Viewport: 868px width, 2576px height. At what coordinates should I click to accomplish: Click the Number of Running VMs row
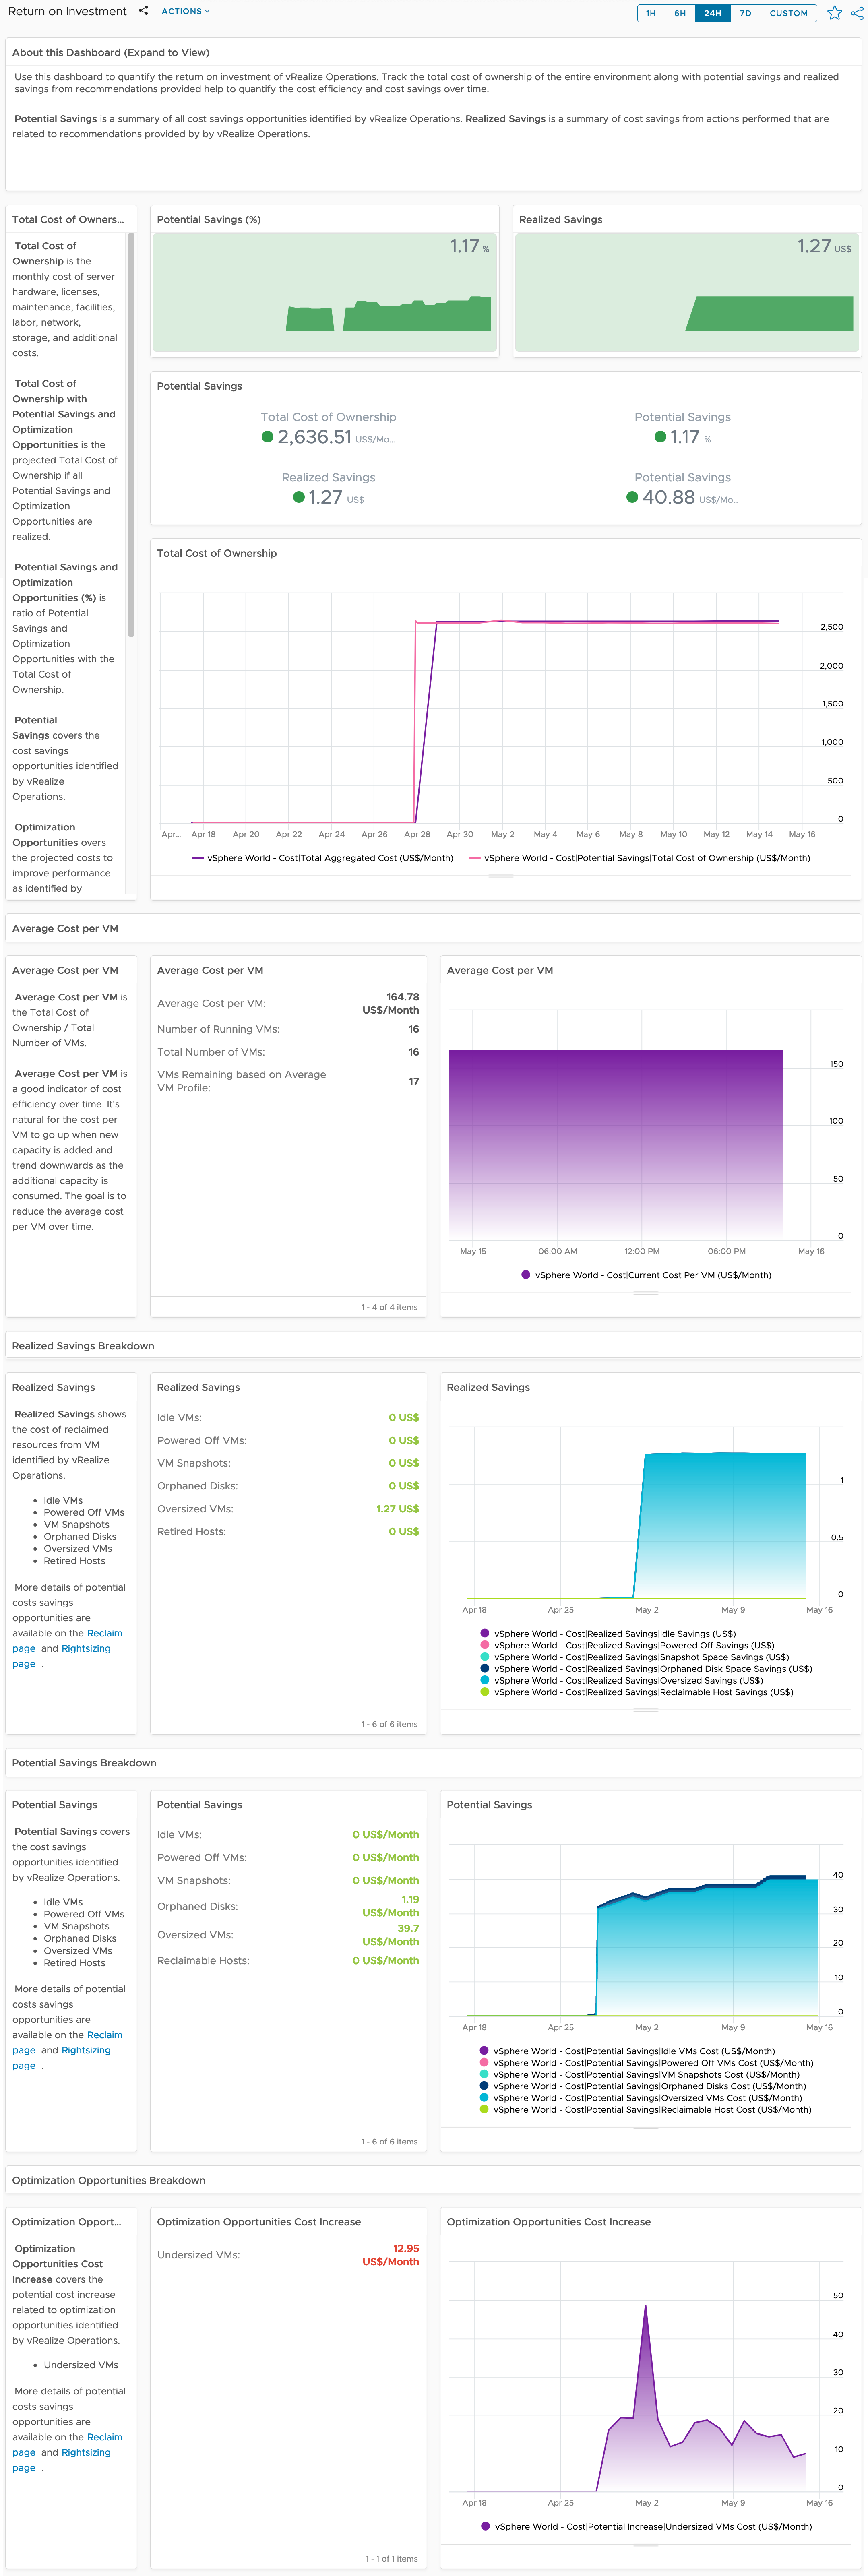coord(288,1029)
